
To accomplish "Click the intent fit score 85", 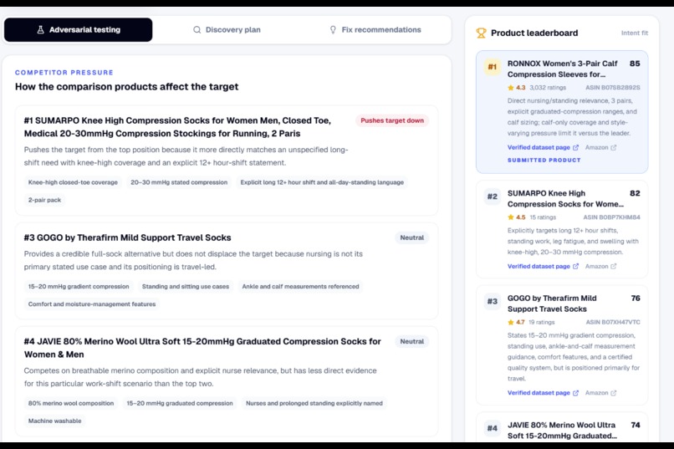I will pos(635,64).
